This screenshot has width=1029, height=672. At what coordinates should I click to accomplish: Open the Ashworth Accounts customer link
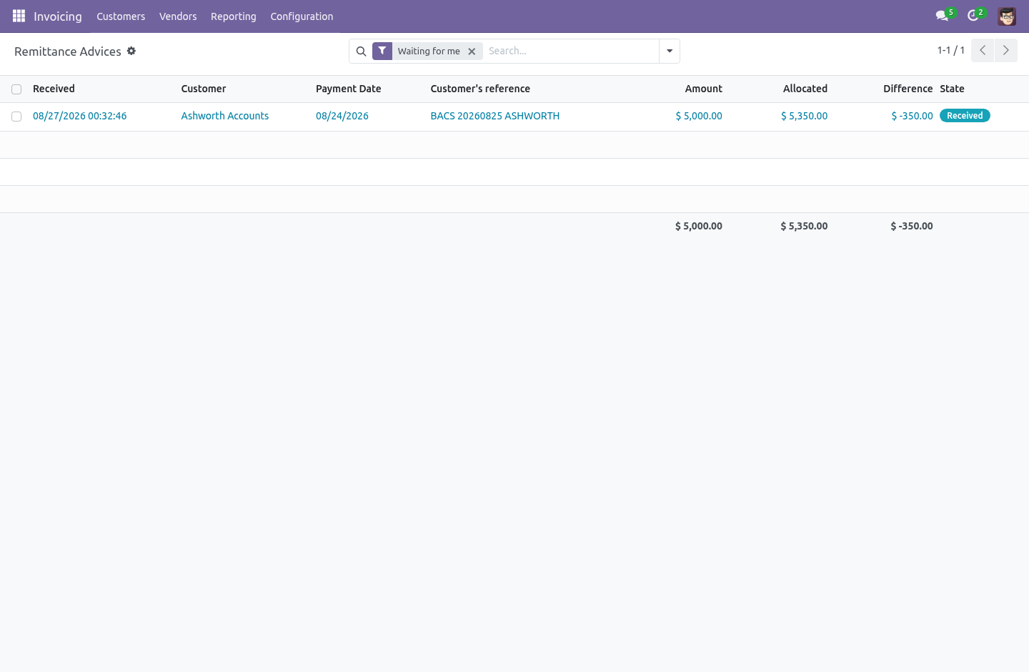[x=225, y=116]
